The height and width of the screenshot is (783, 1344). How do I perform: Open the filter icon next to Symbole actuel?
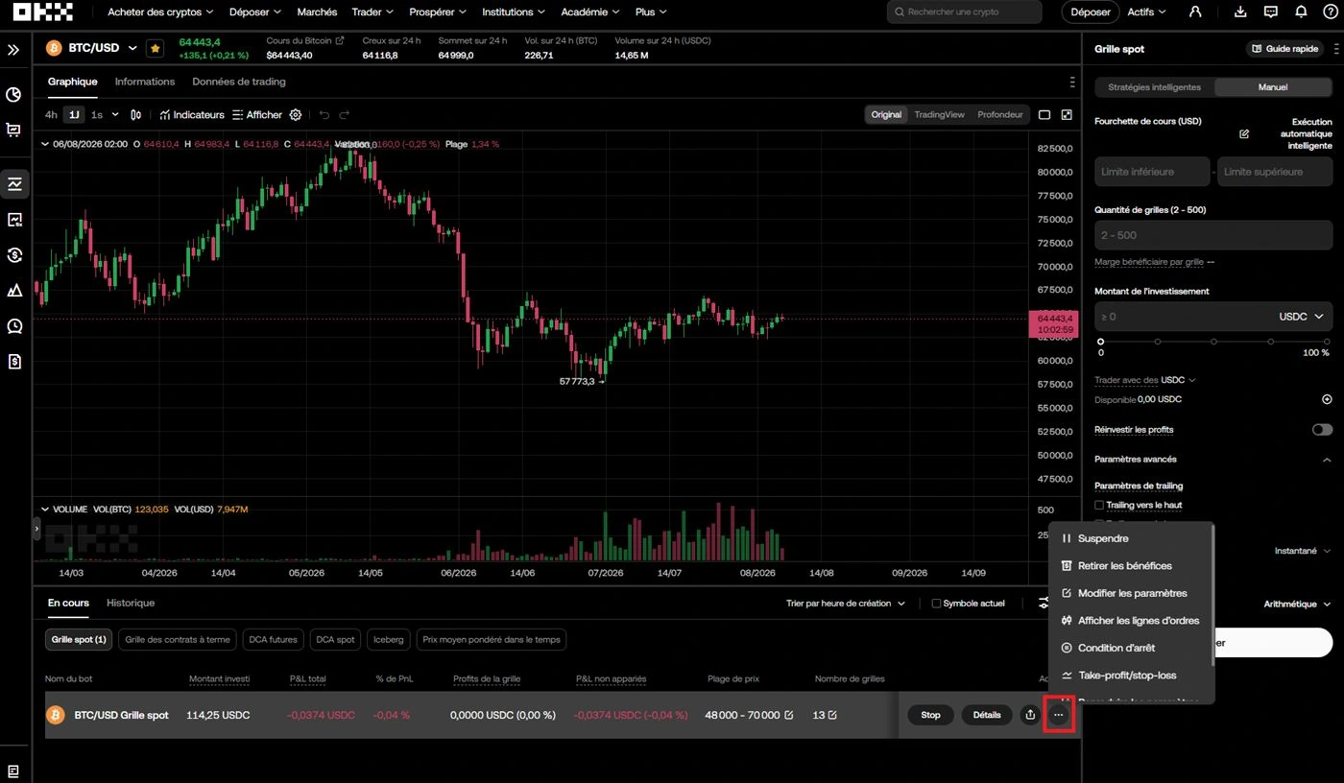1044,604
